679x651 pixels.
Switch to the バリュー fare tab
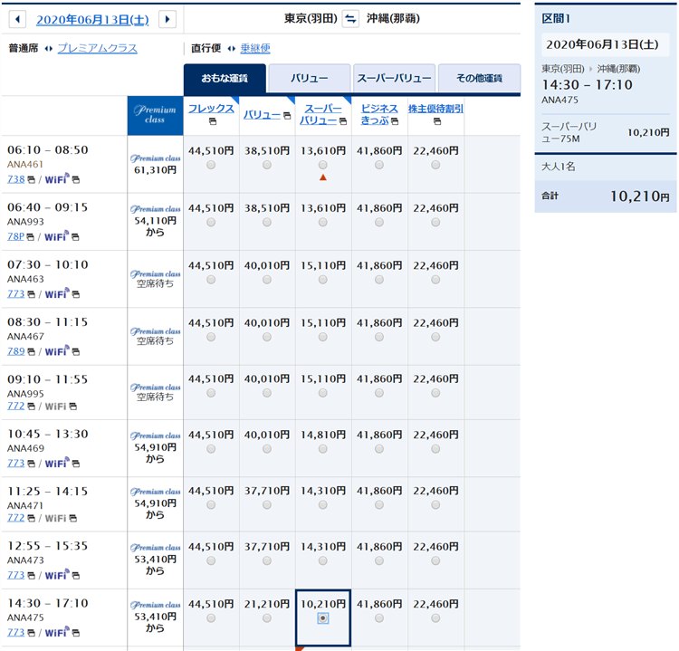click(310, 79)
